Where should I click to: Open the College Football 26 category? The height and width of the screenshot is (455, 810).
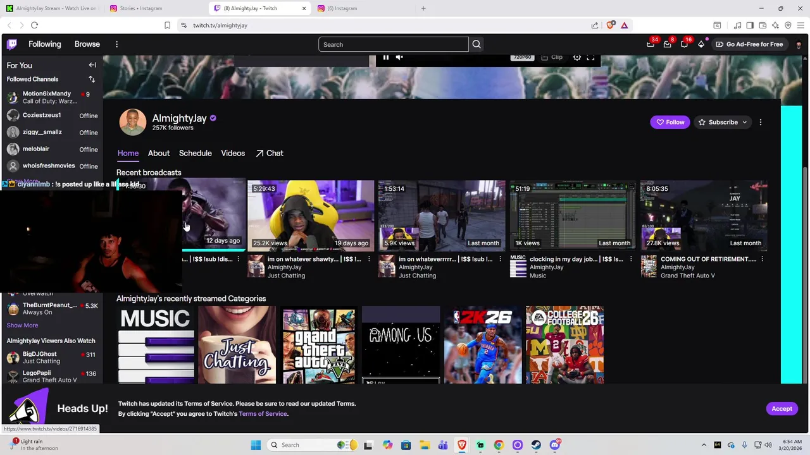point(564,345)
